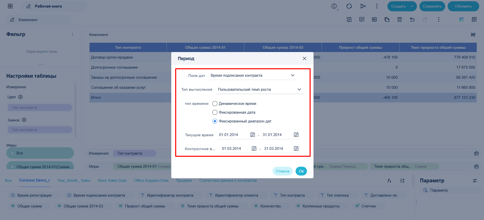Open calendar for 01.03.2014 contrast date
The image size is (484, 220).
coord(254,149)
